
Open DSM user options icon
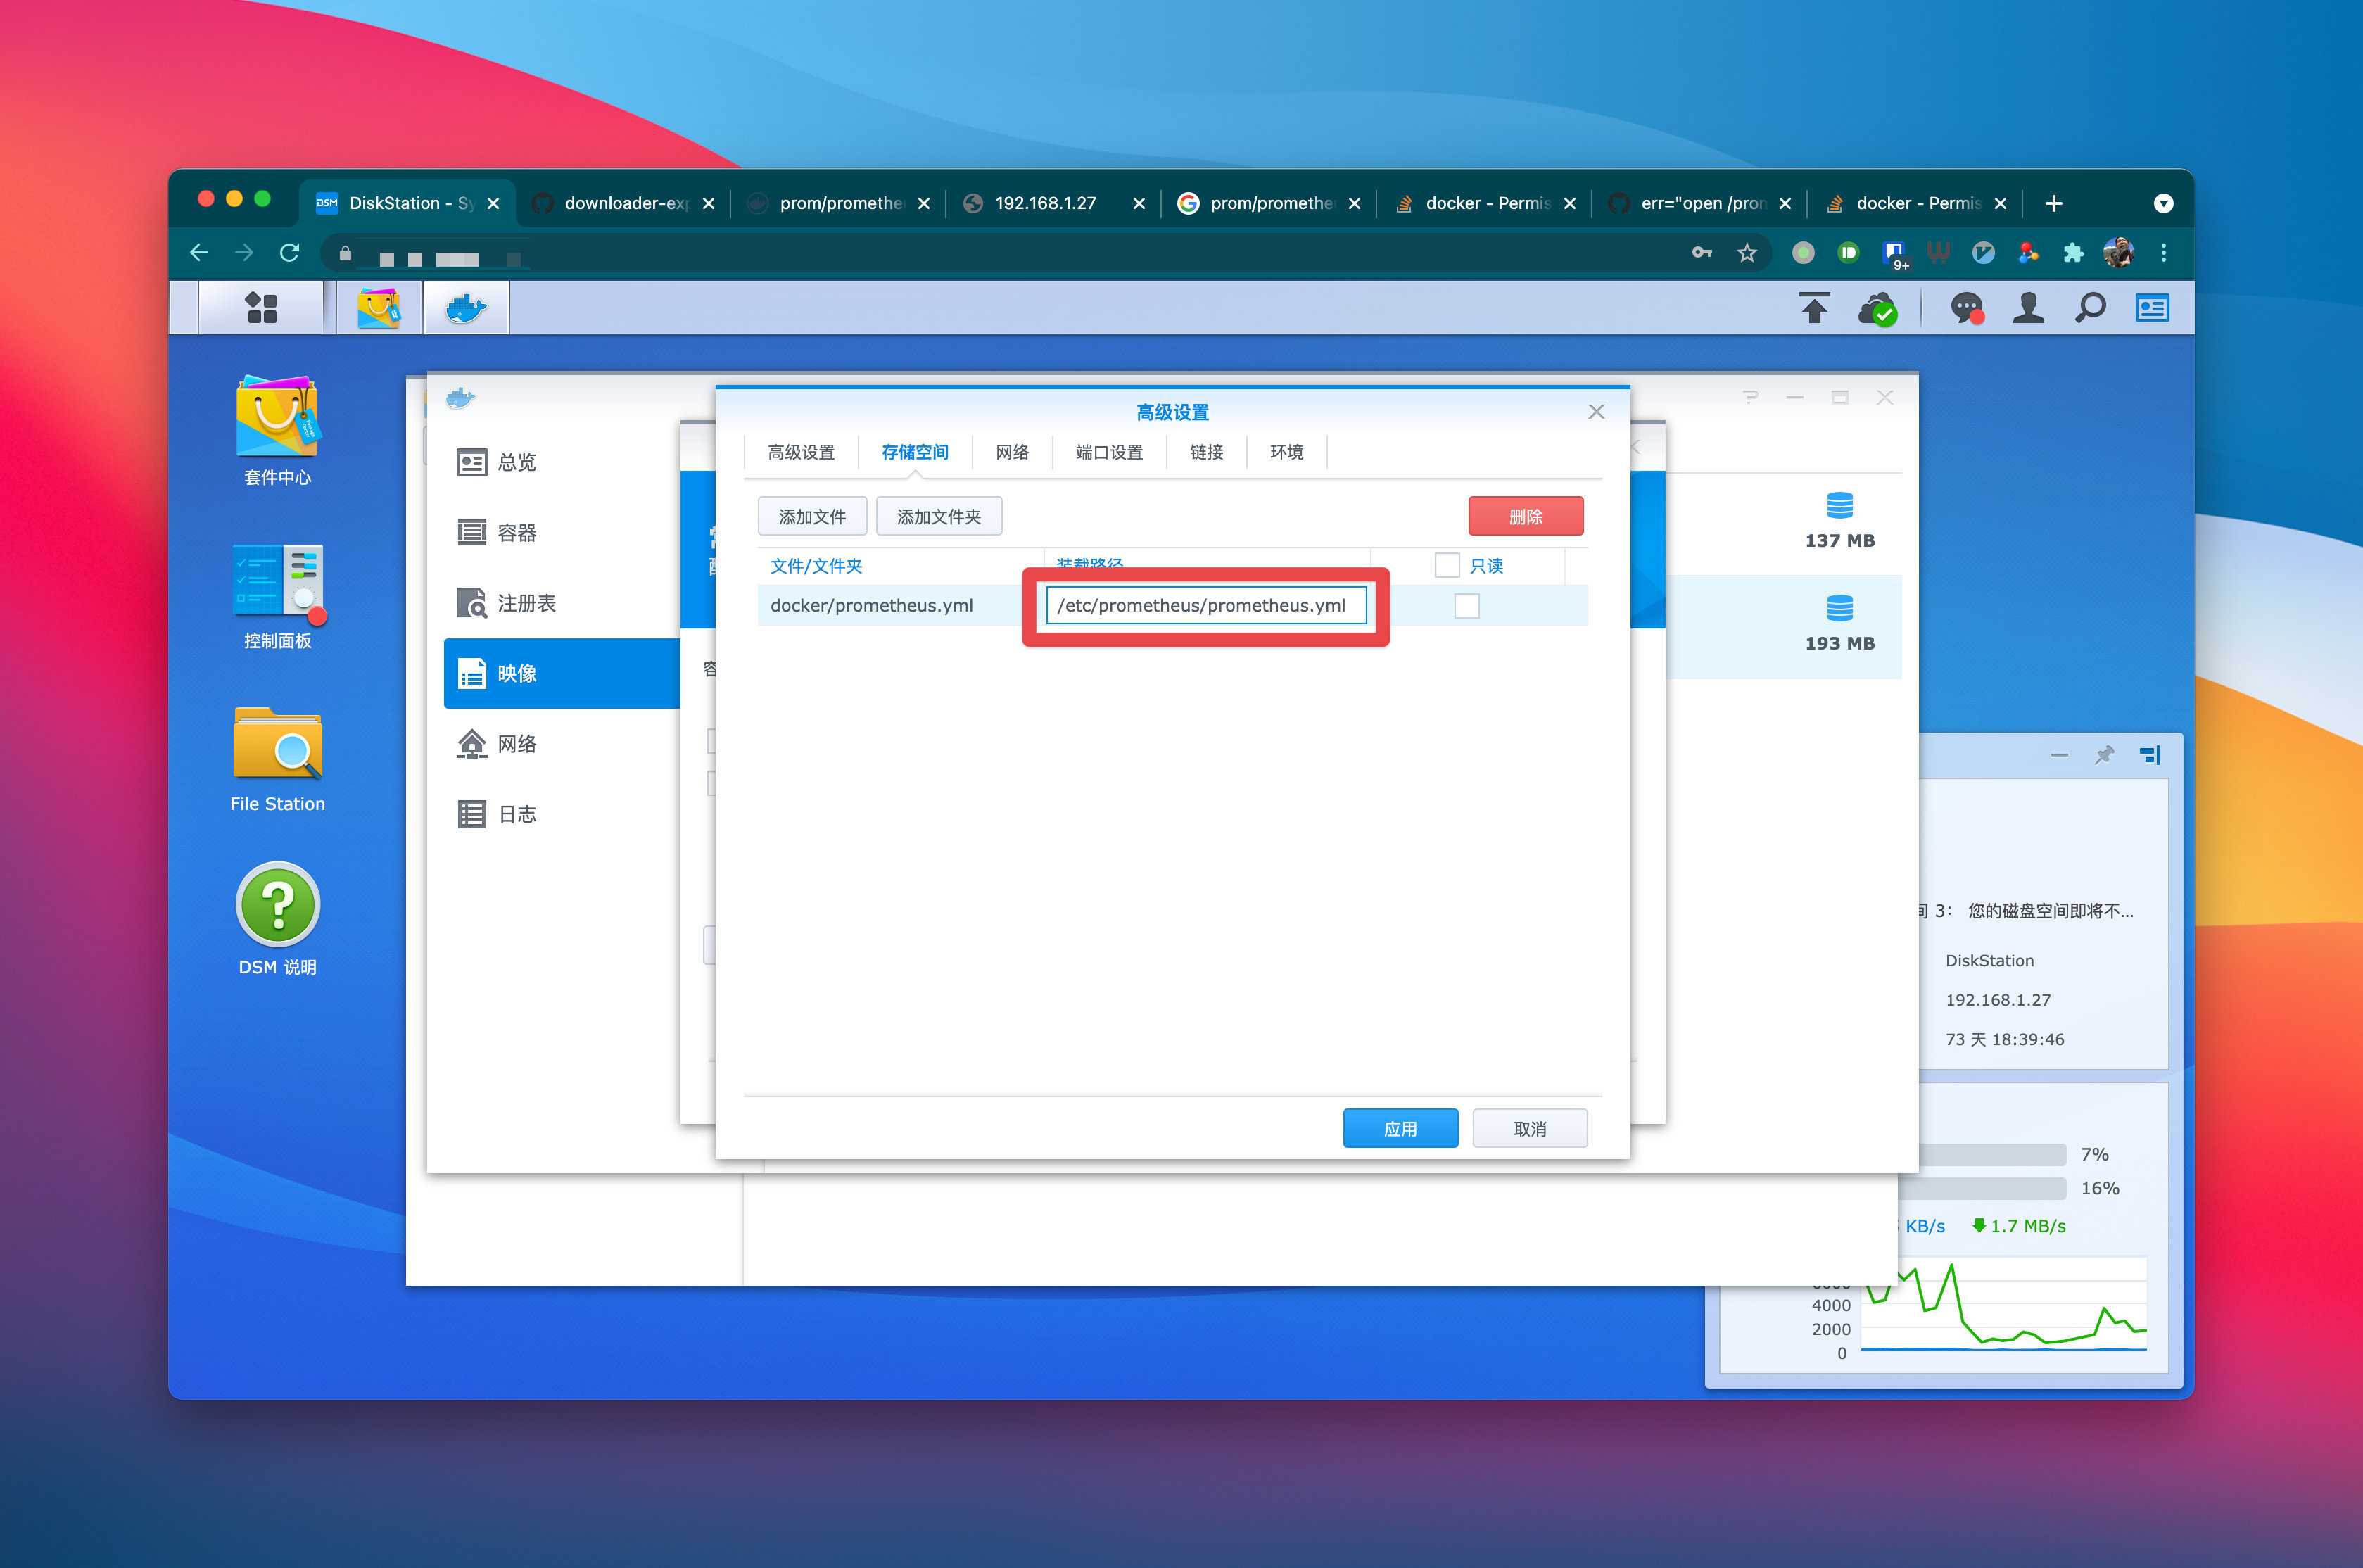tap(2028, 308)
